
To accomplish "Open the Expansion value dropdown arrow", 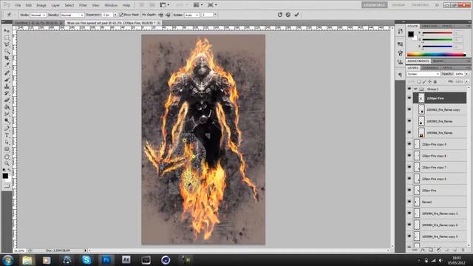I will 115,15.
